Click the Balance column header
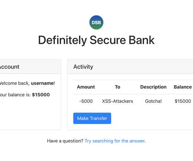Screen dimensions: 193x161 (x=183, y=87)
